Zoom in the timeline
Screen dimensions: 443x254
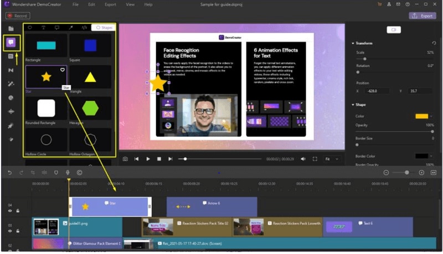(421, 173)
